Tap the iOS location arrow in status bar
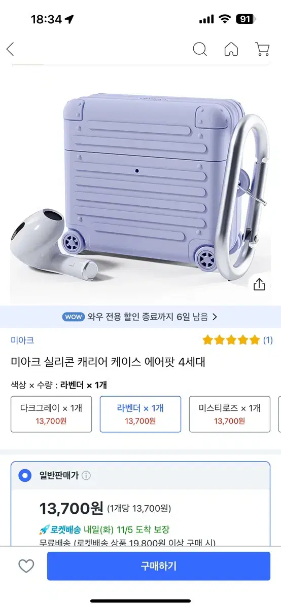The width and height of the screenshot is (281, 608). coord(69,19)
